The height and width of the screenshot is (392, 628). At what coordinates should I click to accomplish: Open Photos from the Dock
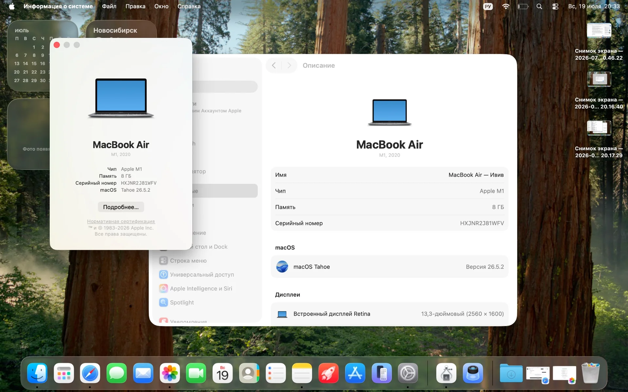(x=170, y=373)
